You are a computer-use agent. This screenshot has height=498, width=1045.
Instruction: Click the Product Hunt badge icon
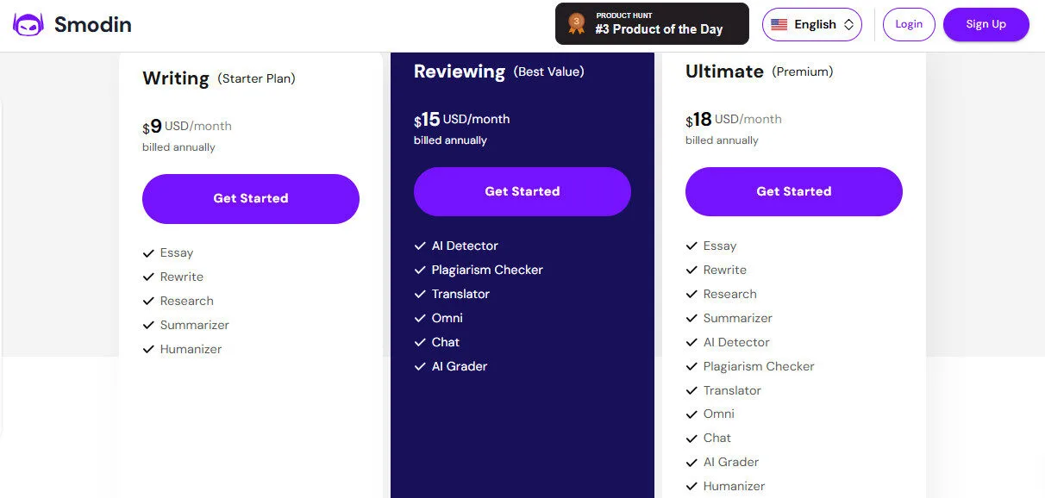(x=576, y=24)
